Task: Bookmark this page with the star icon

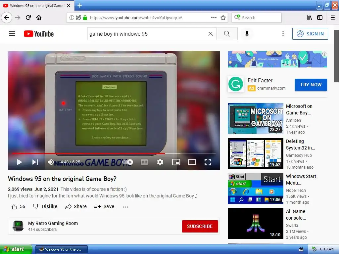Action: coord(223,18)
